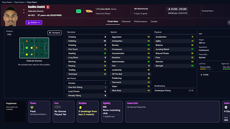Click the Union Berlin club logo

pyautogui.click(x=89, y=11)
